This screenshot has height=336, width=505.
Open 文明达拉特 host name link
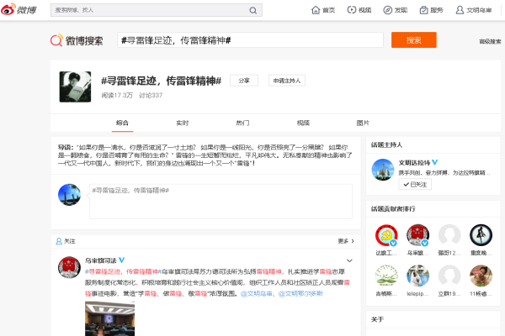click(x=414, y=163)
